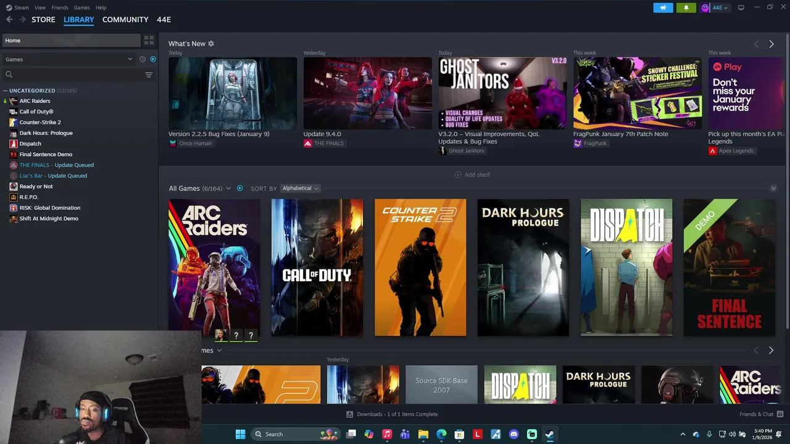Toggle the ready-to-play filter in sidebar
Viewport: 790px width, 444px height.
tap(153, 59)
